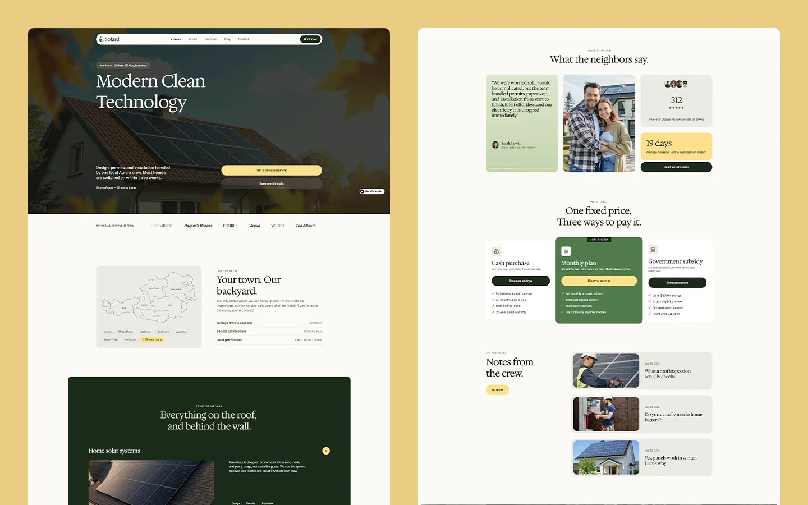The height and width of the screenshot is (505, 808).
Task: Click the Cash purchase money bag icon
Action: pos(496,251)
